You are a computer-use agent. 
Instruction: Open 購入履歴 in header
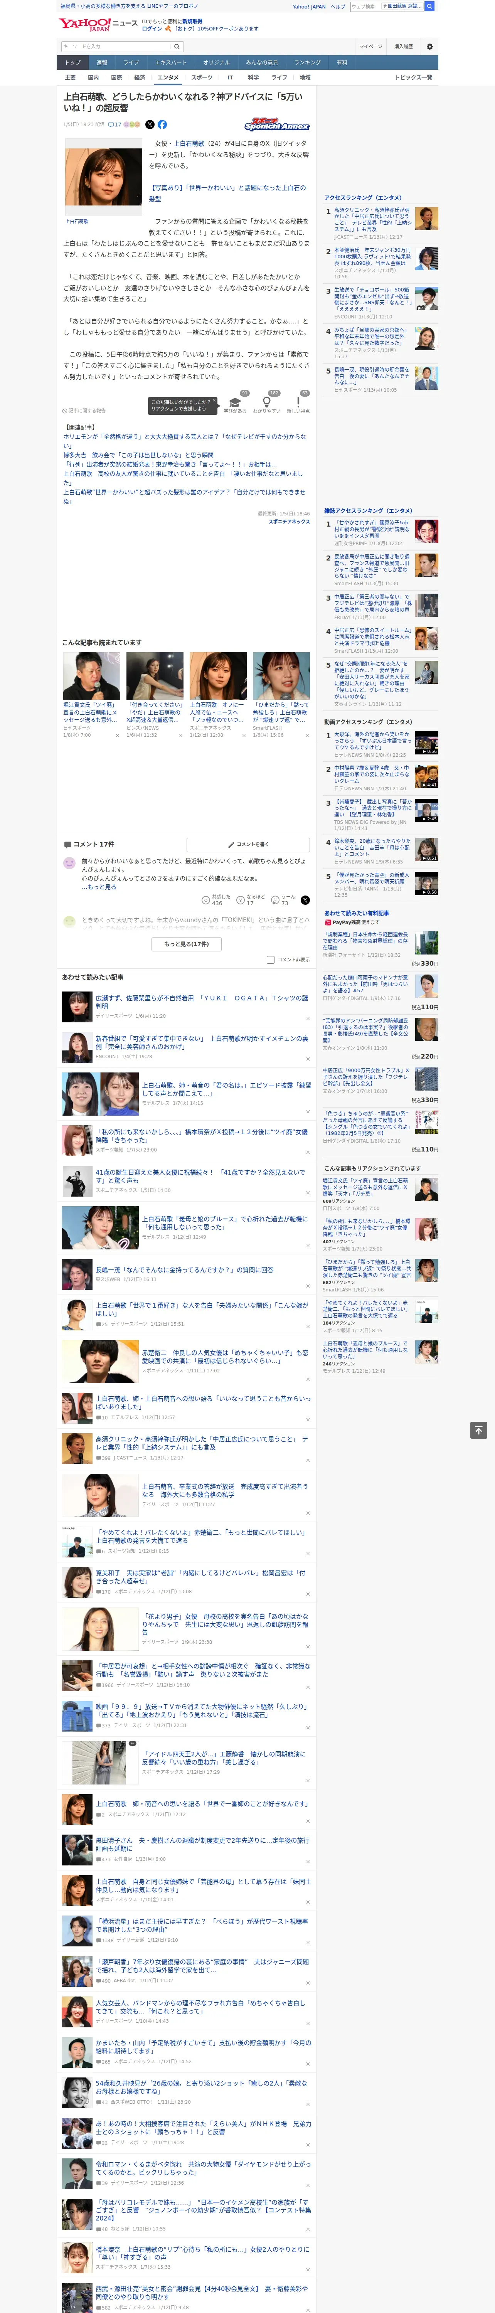click(x=403, y=47)
